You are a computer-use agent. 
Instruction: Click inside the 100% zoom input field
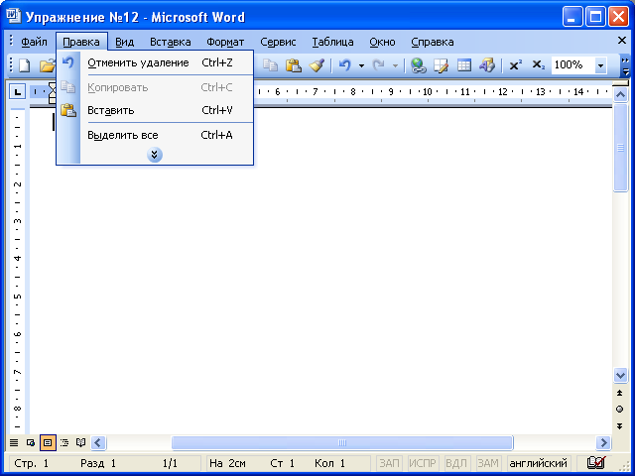tap(571, 65)
